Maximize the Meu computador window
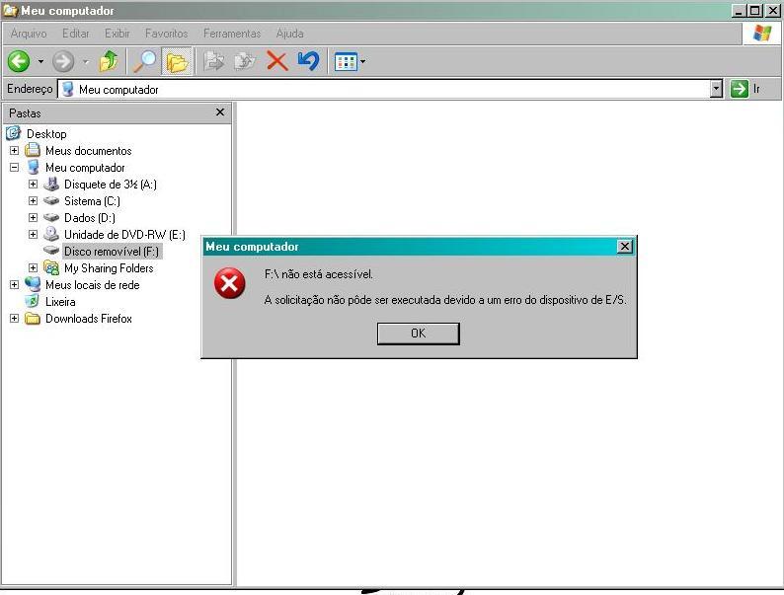 click(x=755, y=11)
